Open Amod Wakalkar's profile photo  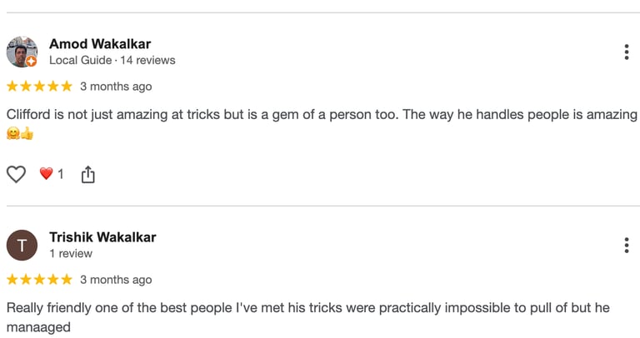point(21,51)
